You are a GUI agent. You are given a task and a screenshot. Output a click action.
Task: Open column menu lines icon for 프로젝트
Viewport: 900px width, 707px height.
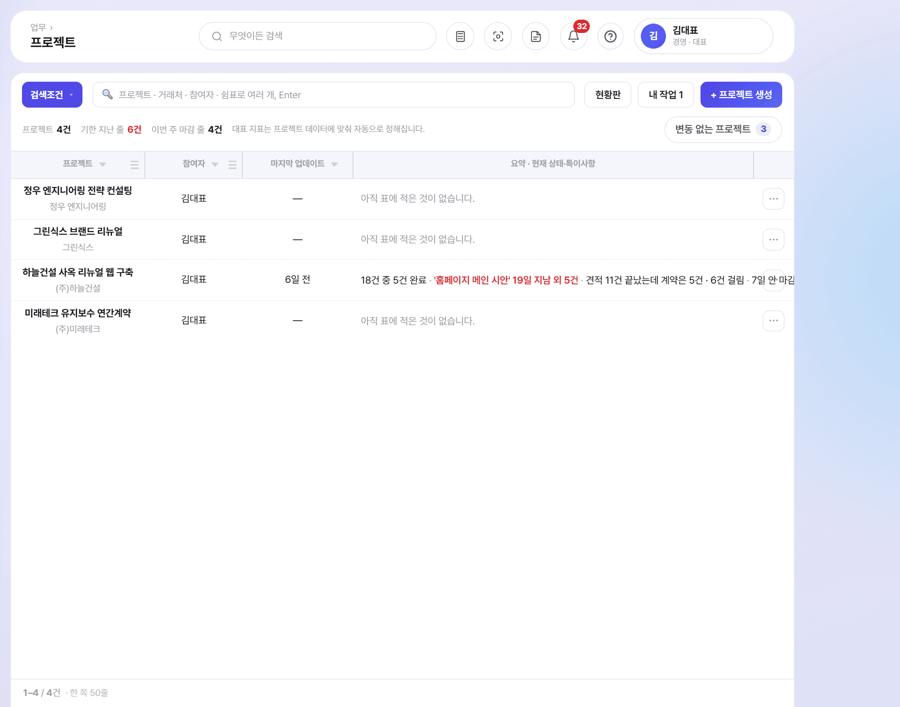click(134, 165)
